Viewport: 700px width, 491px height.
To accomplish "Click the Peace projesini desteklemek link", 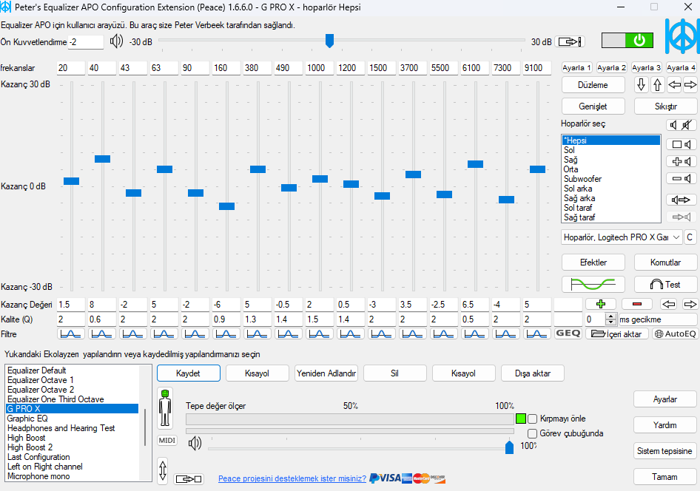I will pos(292,478).
